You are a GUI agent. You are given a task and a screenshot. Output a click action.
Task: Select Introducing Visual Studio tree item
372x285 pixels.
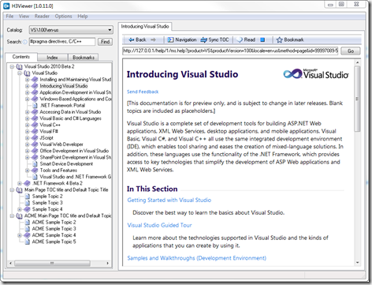pos(64,86)
